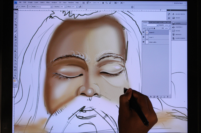Viewport: 201px width, 133px height.
Task: Hide the indian sadhu layer
Action: (x=143, y=42)
